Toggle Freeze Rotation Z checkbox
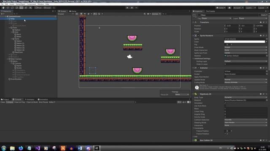 (225, 134)
